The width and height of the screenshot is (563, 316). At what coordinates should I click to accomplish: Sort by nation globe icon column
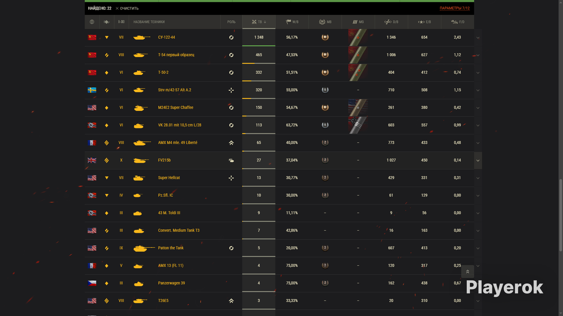(92, 22)
